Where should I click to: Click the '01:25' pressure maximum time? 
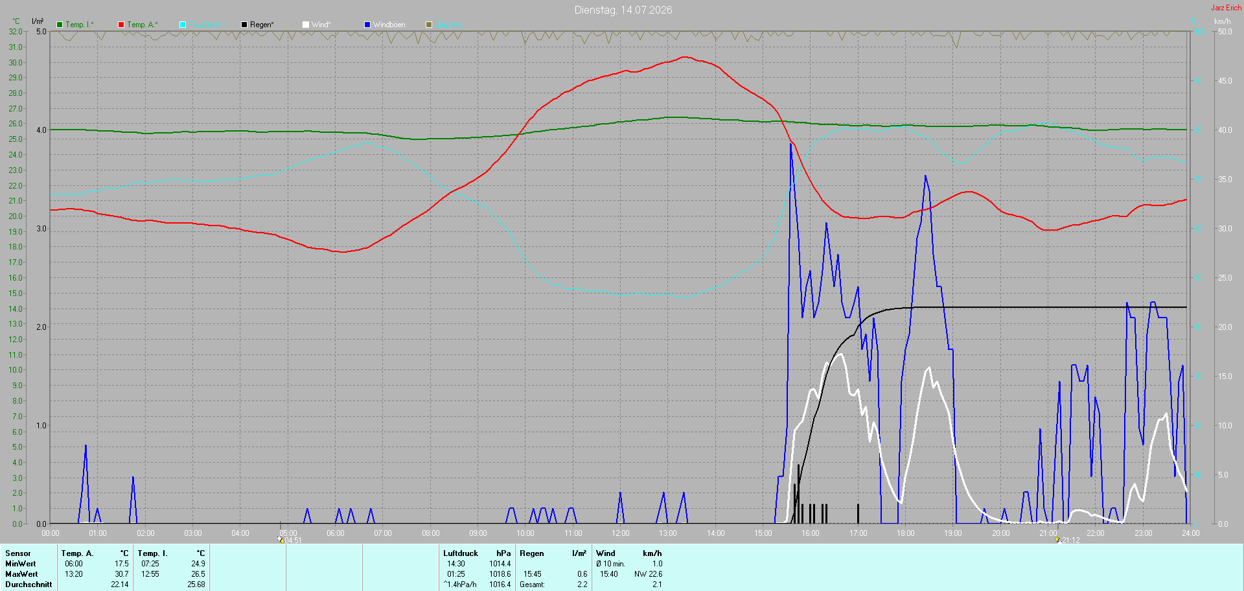[456, 574]
